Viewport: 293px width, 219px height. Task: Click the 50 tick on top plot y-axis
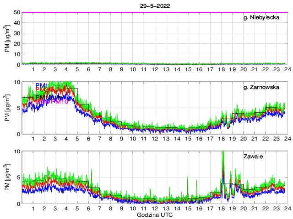coord(16,12)
